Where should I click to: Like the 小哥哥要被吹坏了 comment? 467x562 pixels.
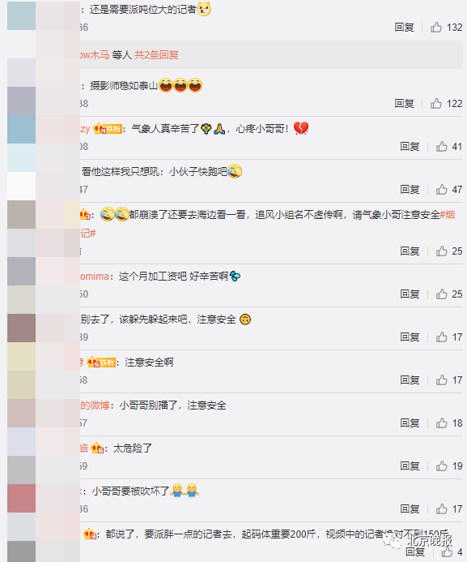coord(442,509)
